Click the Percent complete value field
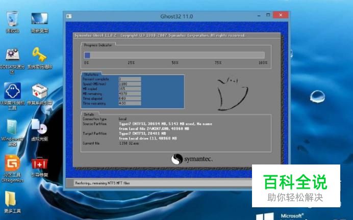This screenshot has height=220, width=353. 130,79
